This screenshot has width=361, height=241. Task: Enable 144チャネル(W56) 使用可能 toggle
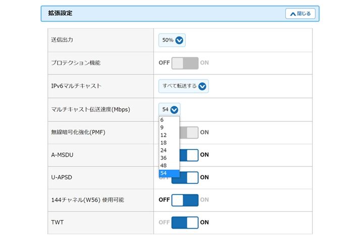click(185, 200)
